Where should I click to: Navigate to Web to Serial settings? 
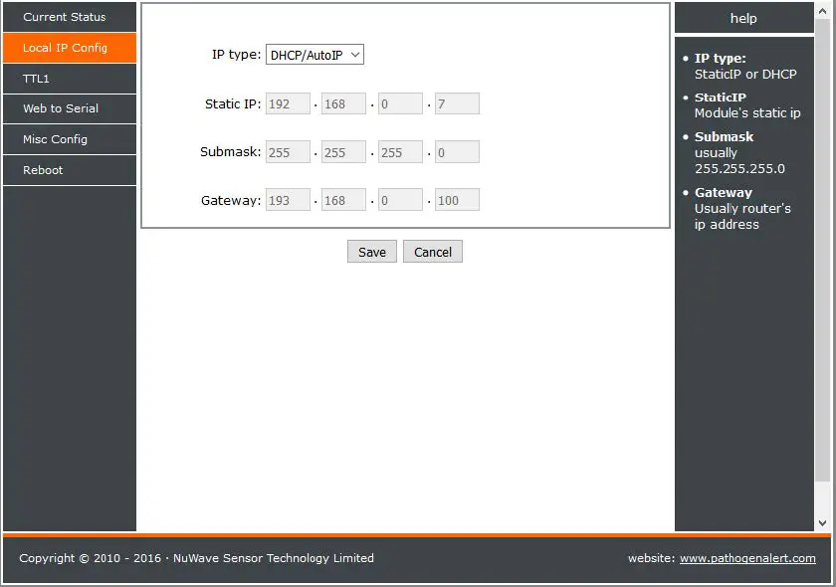(68, 108)
